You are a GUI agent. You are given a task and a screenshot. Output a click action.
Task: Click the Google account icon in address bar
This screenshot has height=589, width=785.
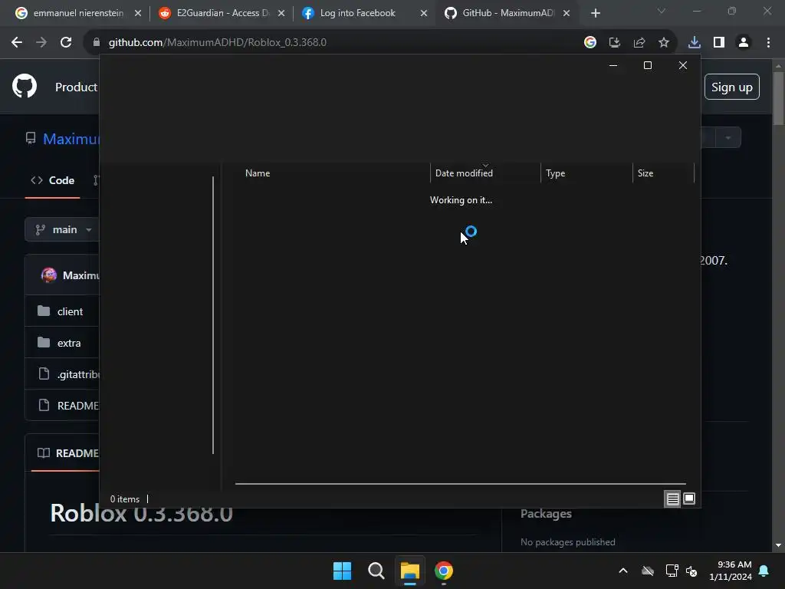tap(590, 43)
